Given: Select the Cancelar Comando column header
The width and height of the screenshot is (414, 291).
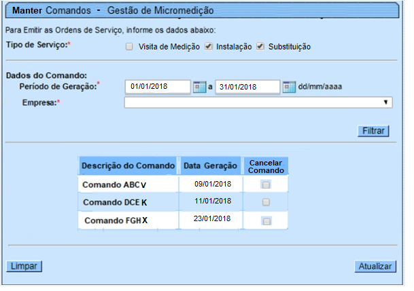Looking at the screenshot, I should (266, 166).
